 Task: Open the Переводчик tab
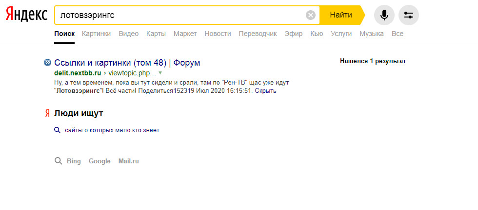[x=258, y=34]
